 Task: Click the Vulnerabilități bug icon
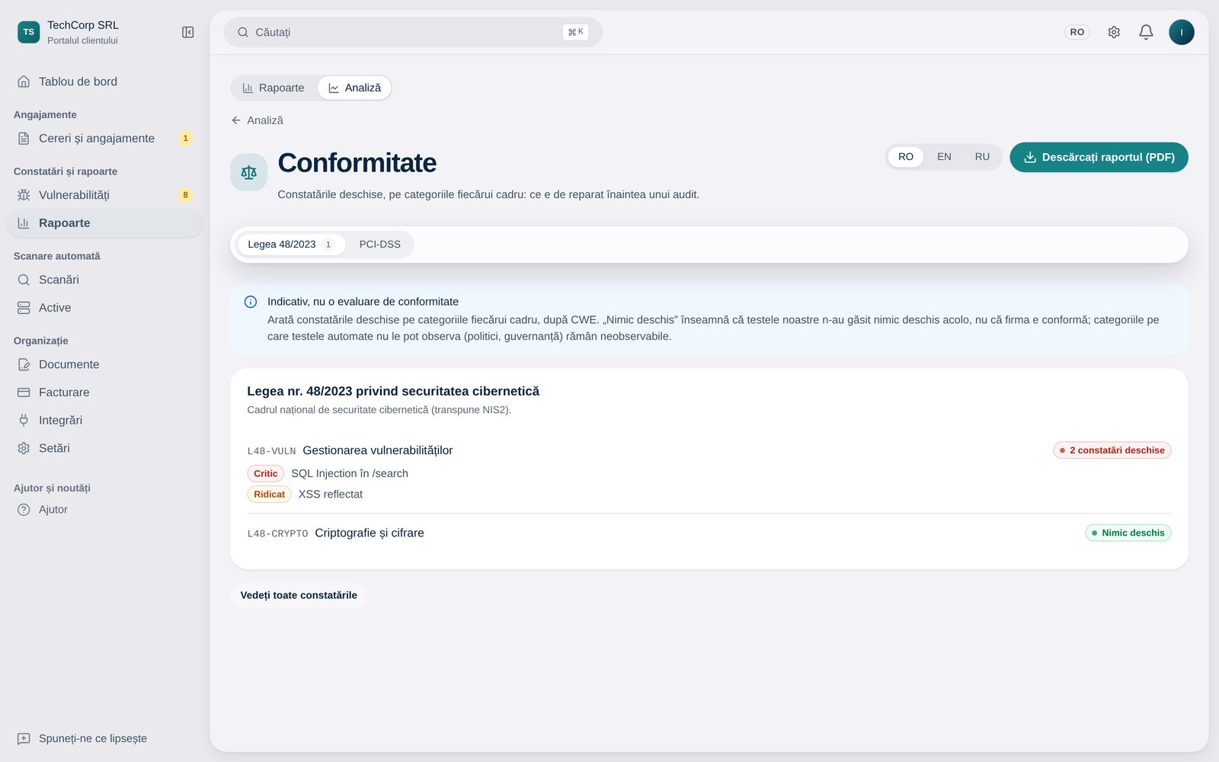point(24,195)
